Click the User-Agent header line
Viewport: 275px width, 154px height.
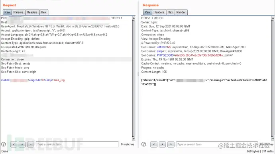(x=60, y=26)
